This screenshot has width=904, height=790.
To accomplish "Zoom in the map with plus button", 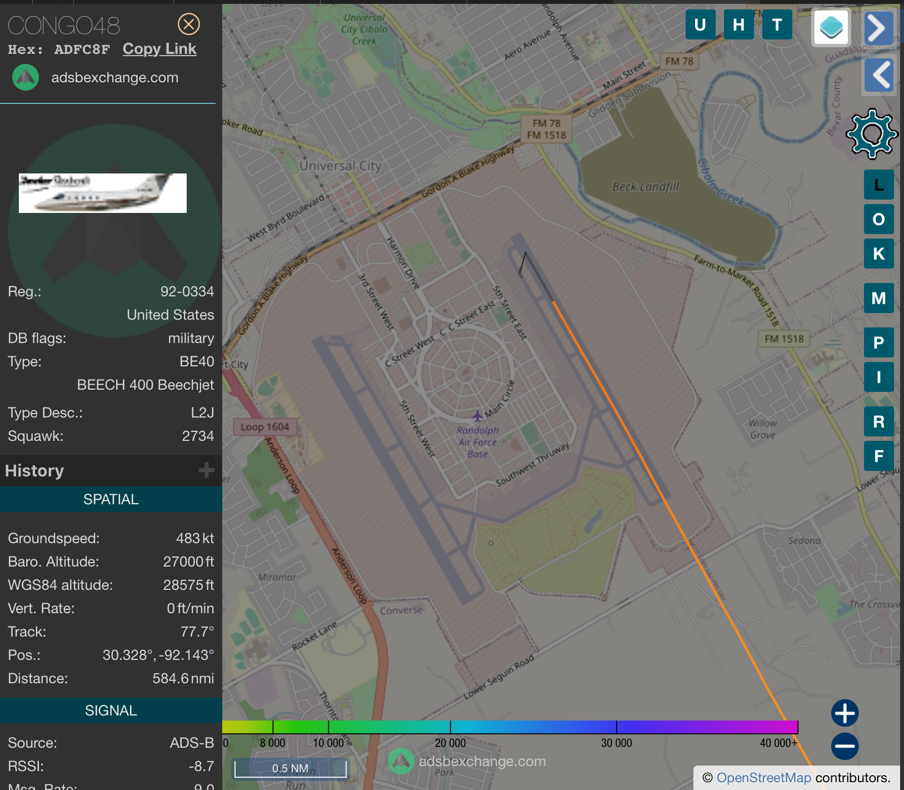I will 845,713.
